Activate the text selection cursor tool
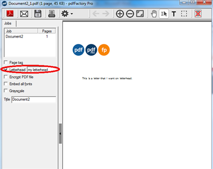The image size is (213, 169). point(164,14)
